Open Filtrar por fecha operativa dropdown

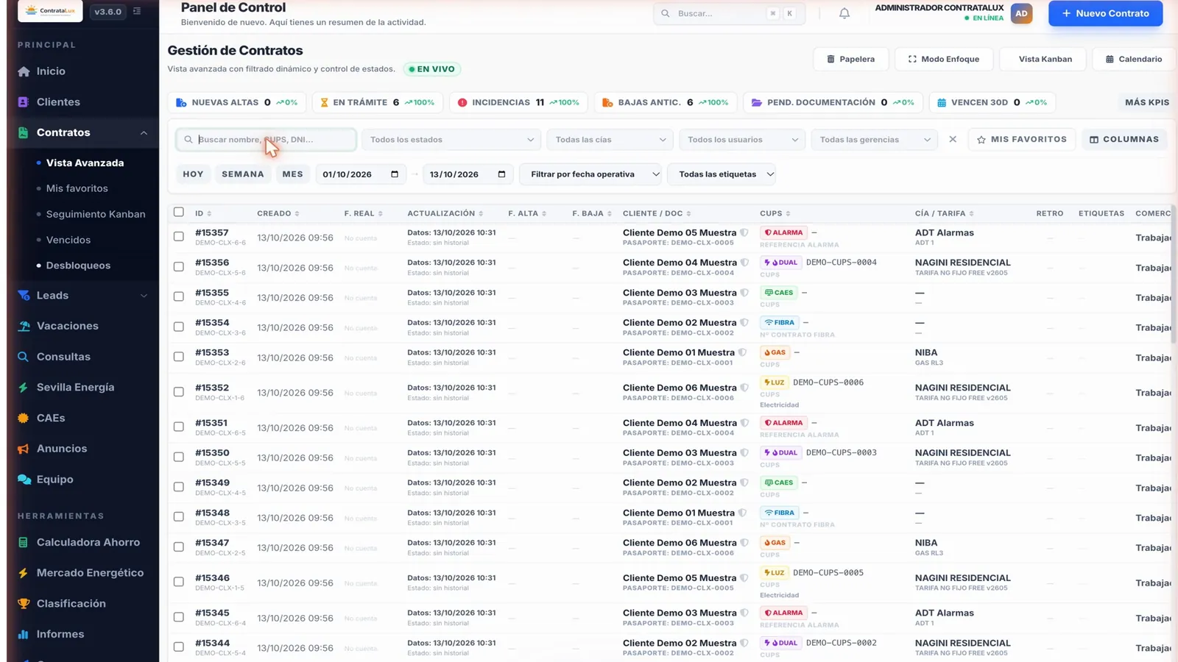[591, 174]
